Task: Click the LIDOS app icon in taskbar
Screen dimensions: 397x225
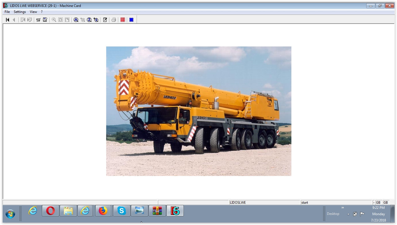Action: [x=175, y=211]
